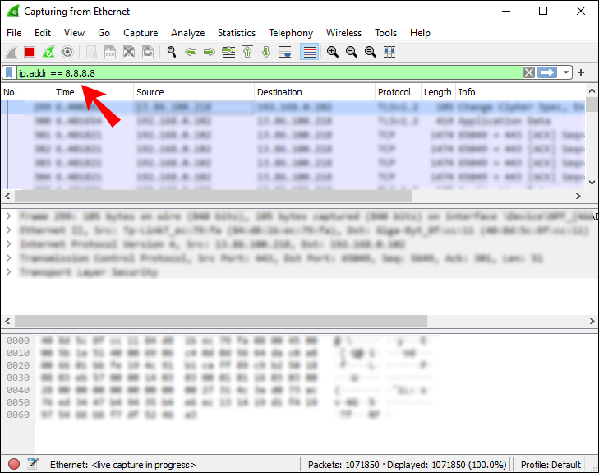Click packet list vertical scrollbar up arrow

click(592, 91)
